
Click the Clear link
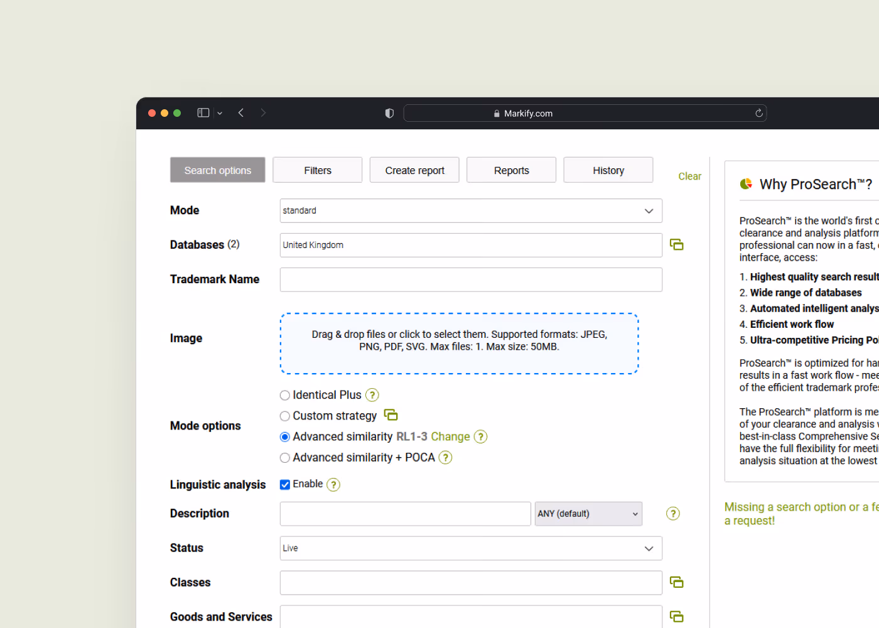pyautogui.click(x=689, y=176)
